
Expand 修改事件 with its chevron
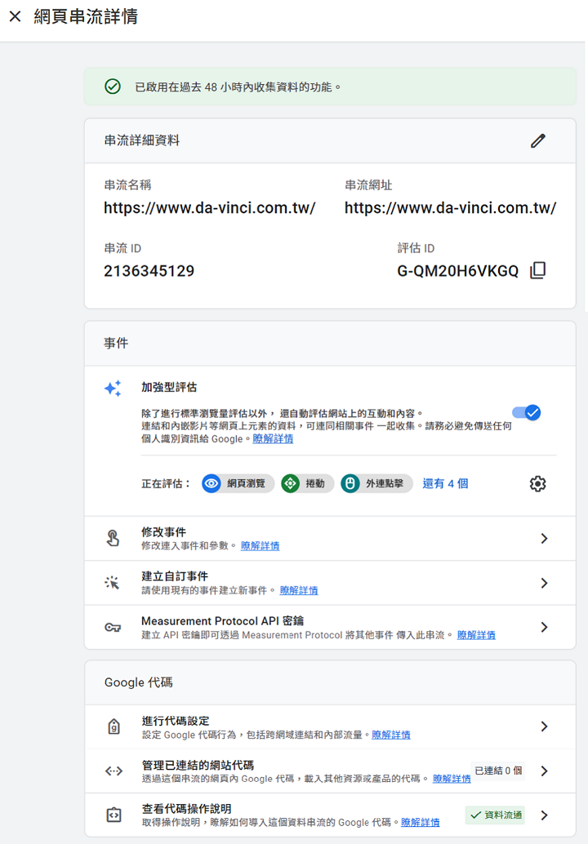(544, 538)
